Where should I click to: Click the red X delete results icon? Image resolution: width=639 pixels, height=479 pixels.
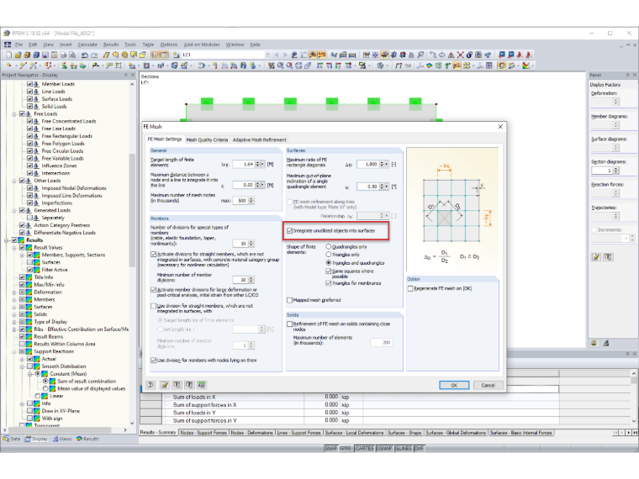pos(460,55)
